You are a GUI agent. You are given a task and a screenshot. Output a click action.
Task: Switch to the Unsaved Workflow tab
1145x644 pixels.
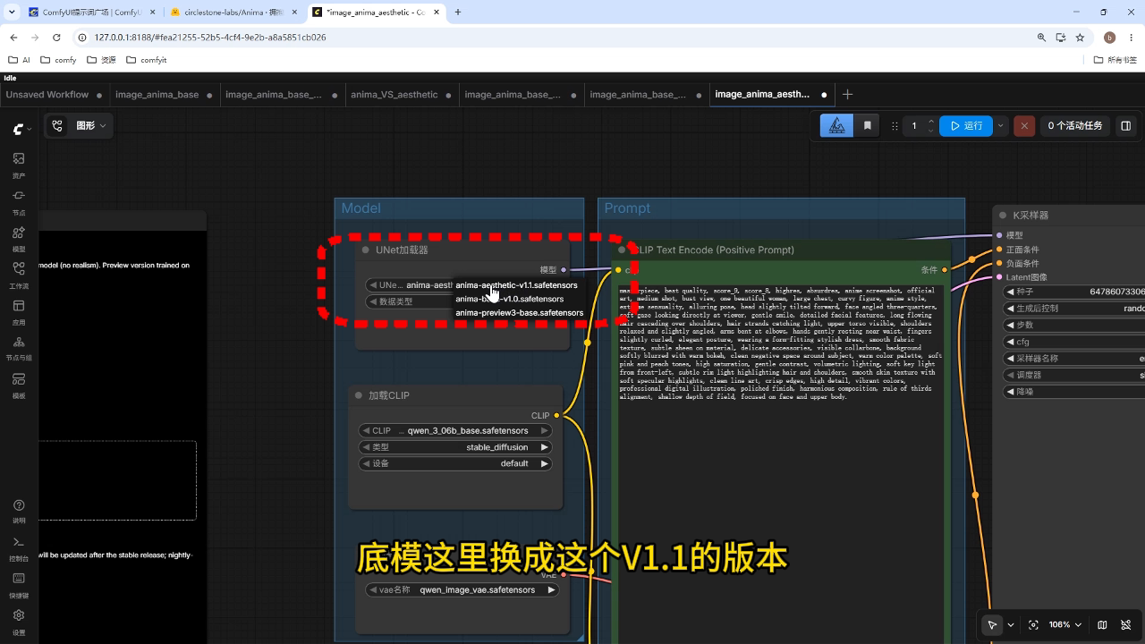(47, 94)
